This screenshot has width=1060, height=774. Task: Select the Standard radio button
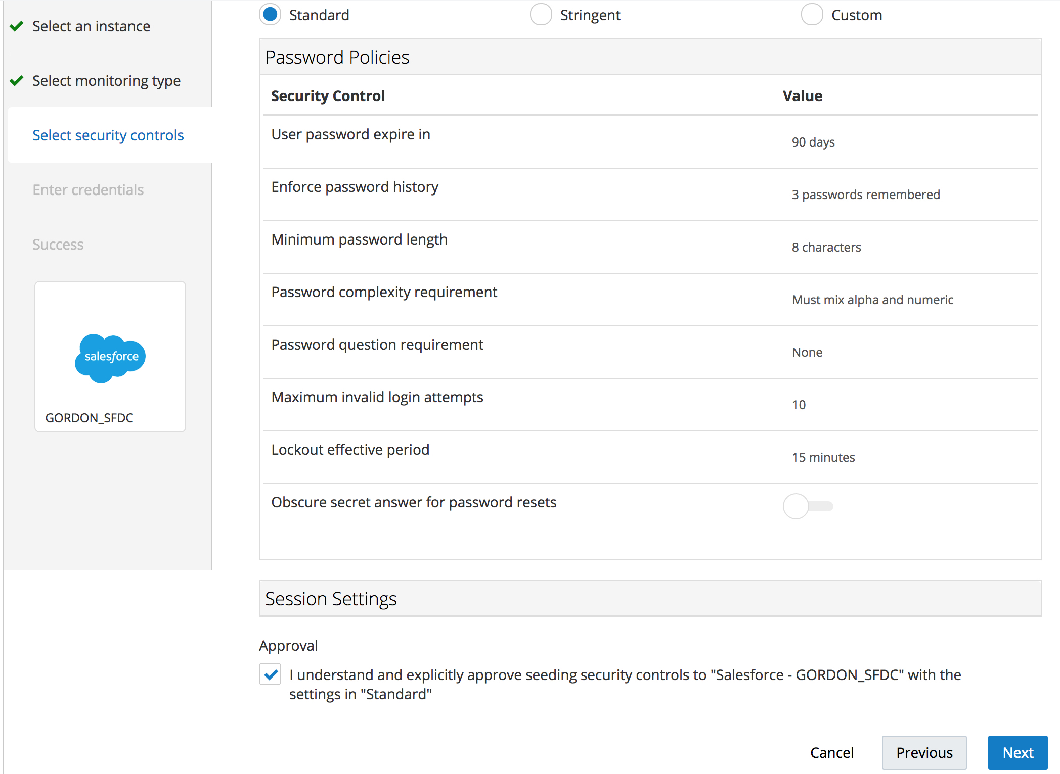[270, 15]
